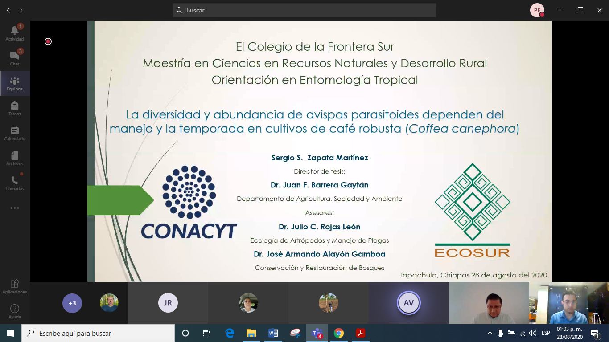Open the Windows notification center
This screenshot has height=342, width=609.
click(x=595, y=333)
